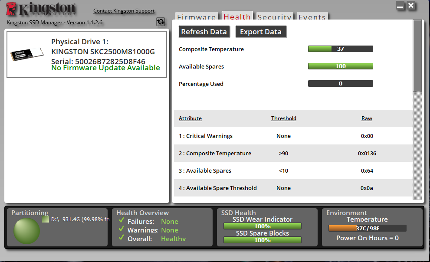Image resolution: width=430 pixels, height=262 pixels.
Task: Click the Composite Temperature progress bar
Action: pyautogui.click(x=340, y=49)
